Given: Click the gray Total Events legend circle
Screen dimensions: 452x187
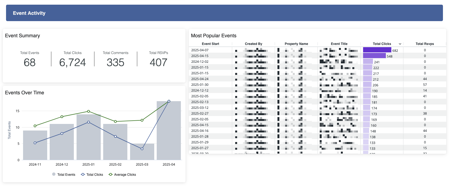Looking at the screenshot, I should point(54,174).
